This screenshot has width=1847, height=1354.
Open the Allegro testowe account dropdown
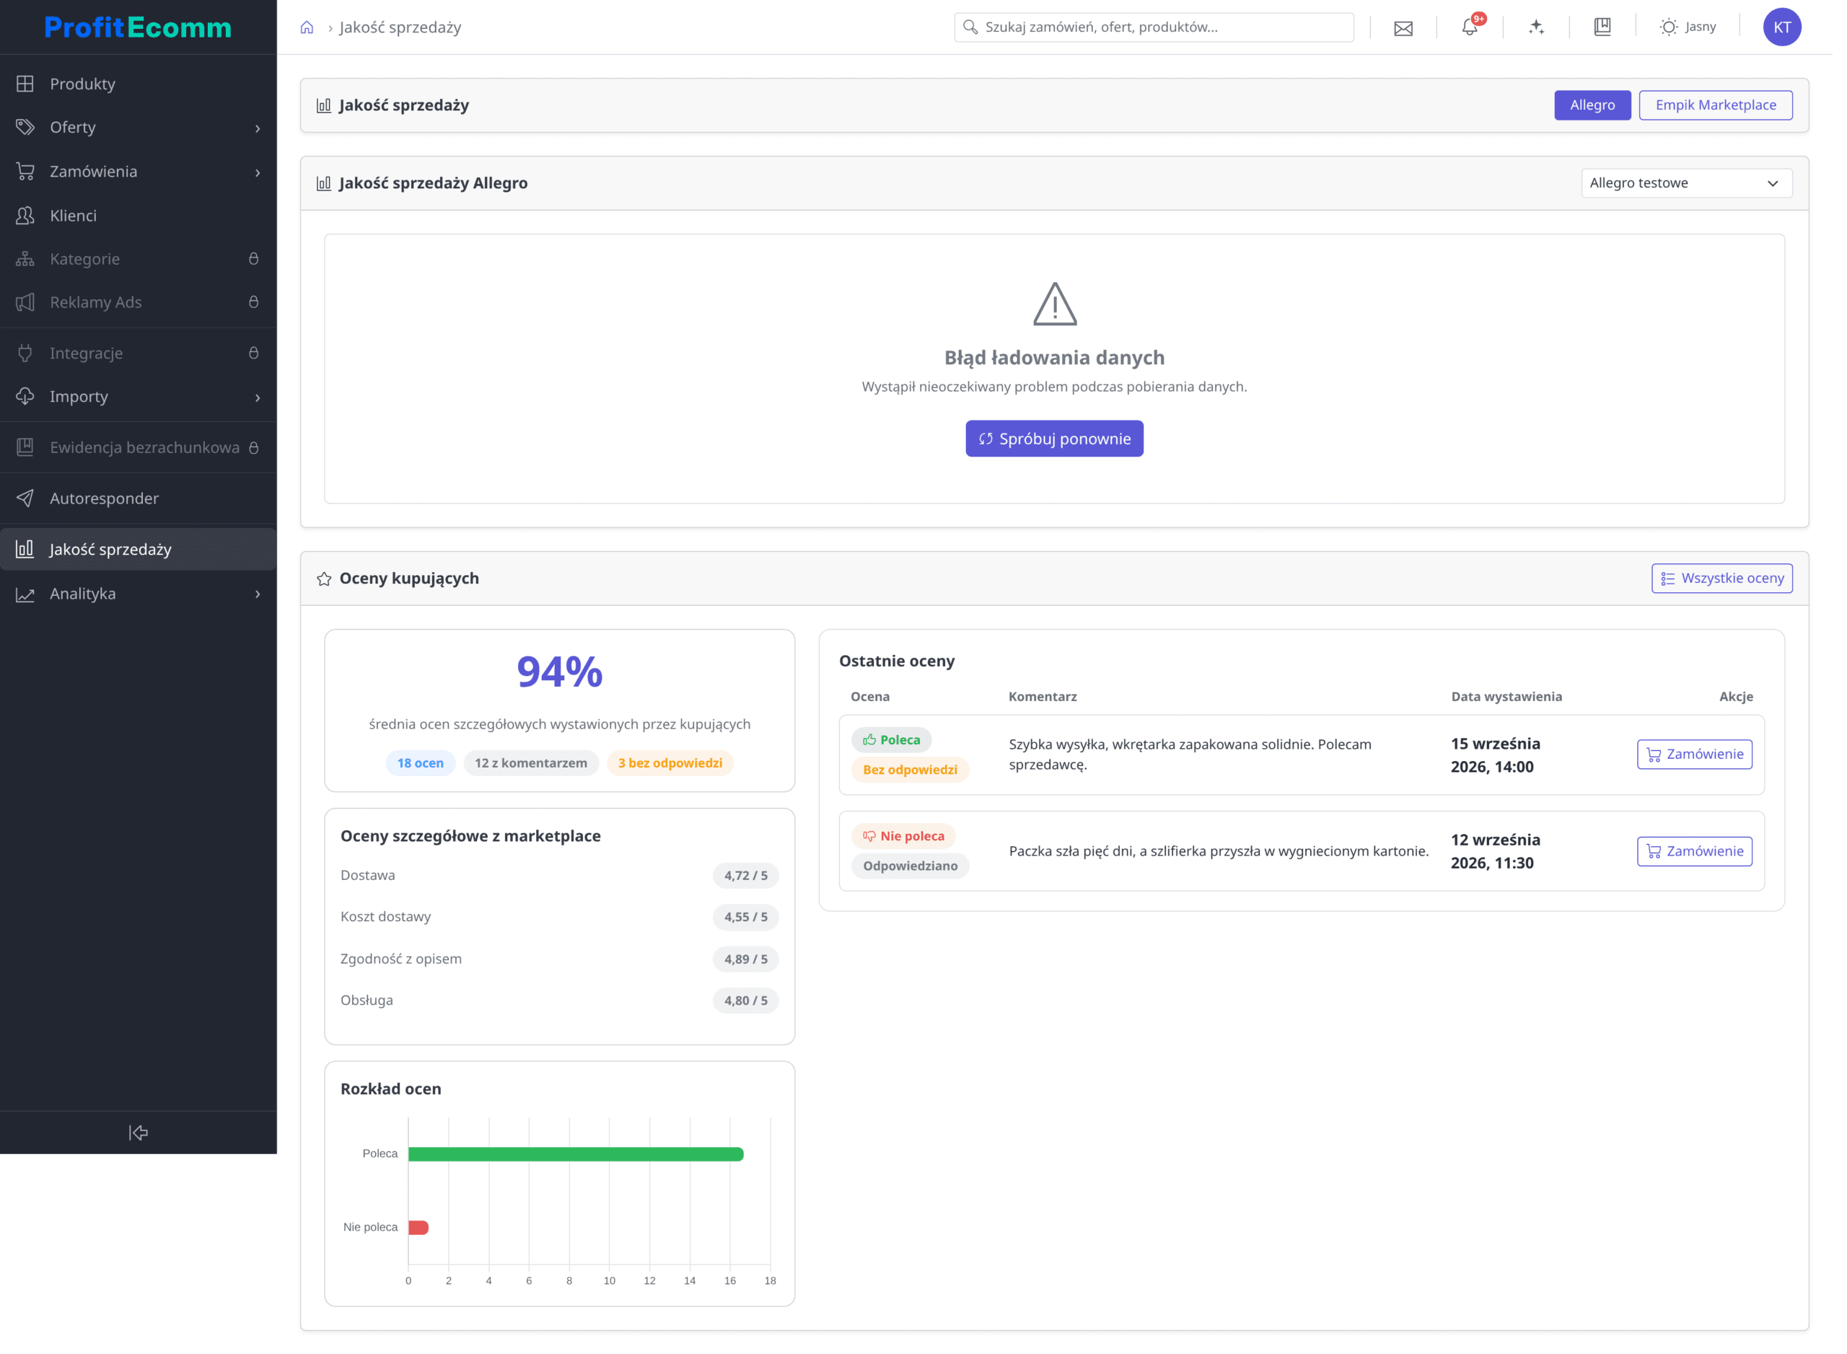point(1685,183)
